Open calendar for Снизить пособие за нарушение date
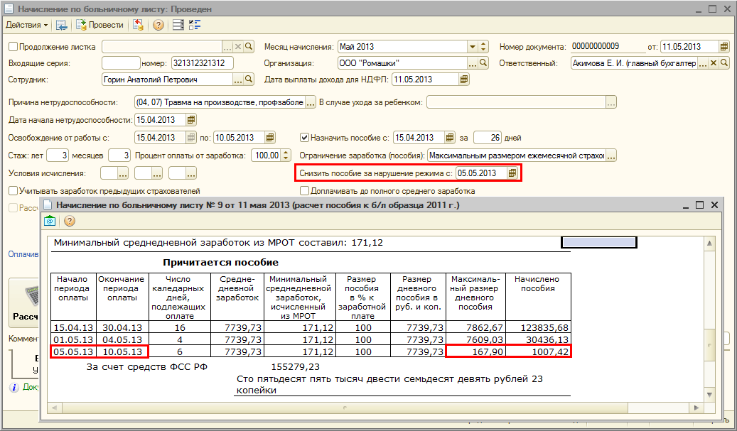The width and height of the screenshot is (737, 431). [x=513, y=173]
